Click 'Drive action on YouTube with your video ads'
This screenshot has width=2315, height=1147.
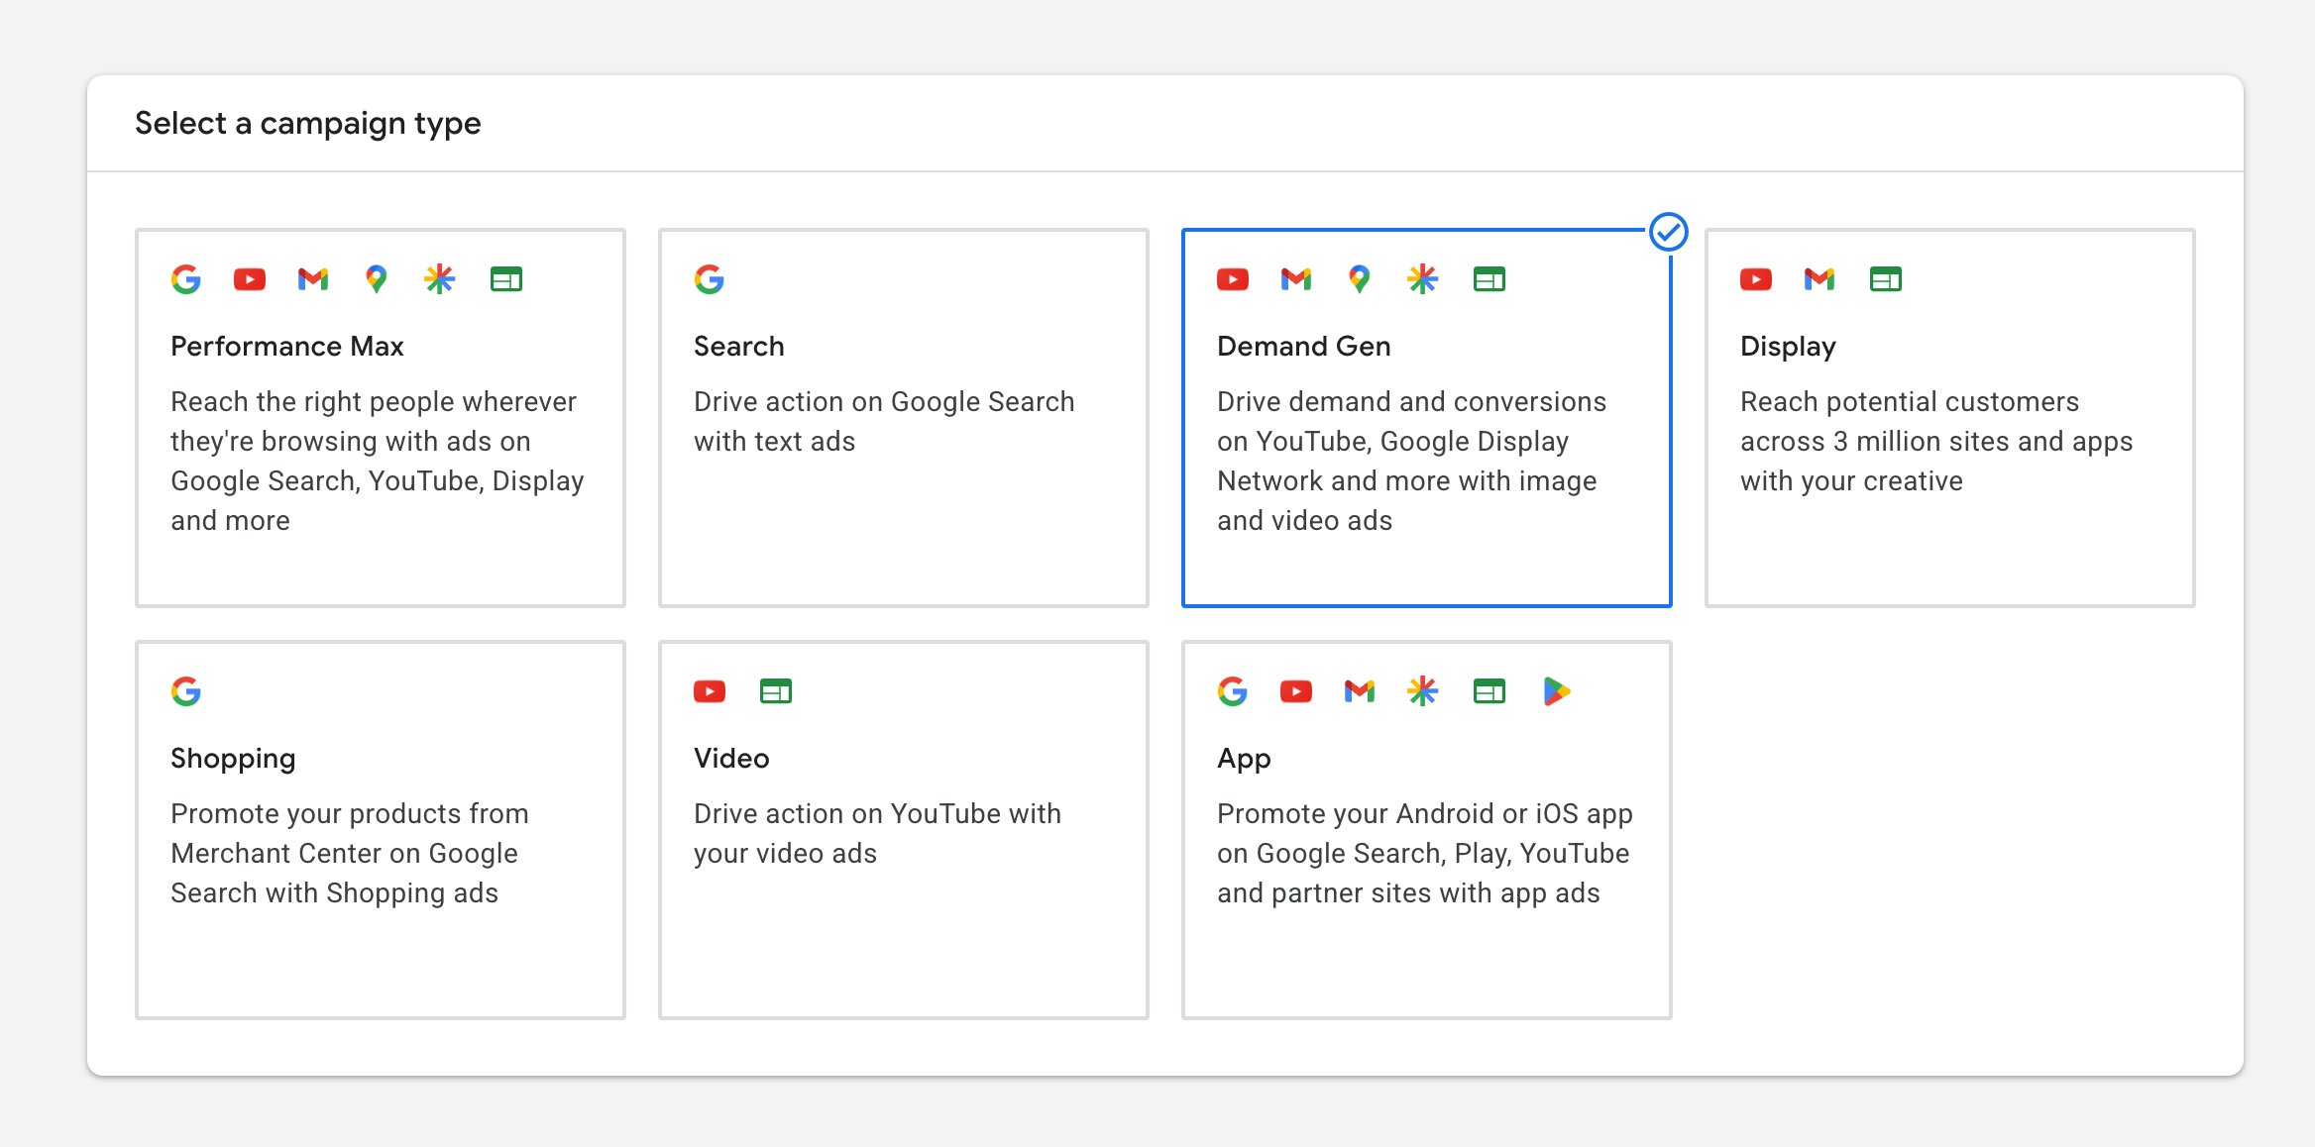pos(877,833)
